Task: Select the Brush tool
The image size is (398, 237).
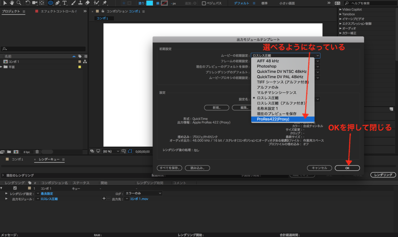Action: (74, 3)
